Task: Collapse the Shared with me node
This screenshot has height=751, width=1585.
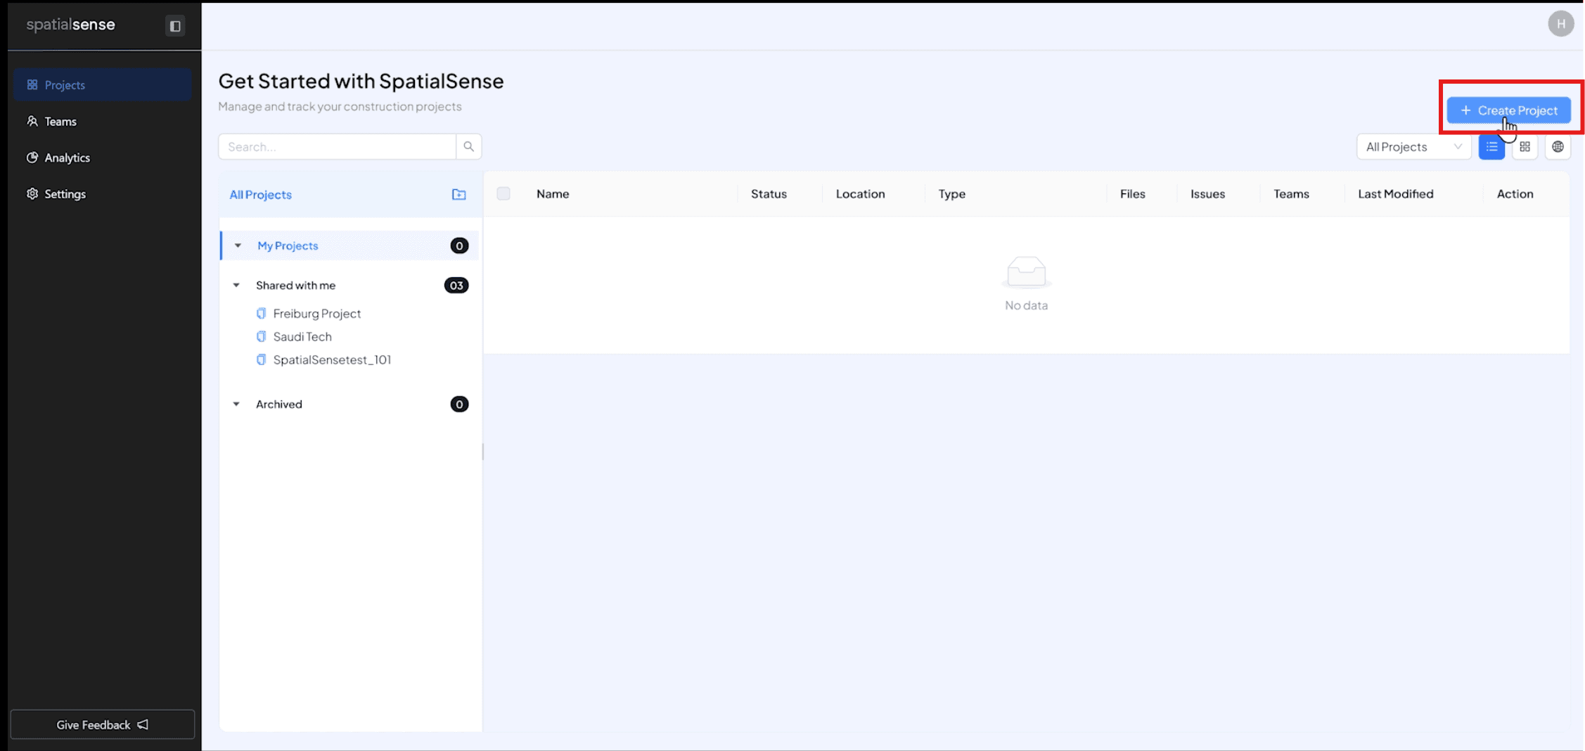Action: (x=236, y=285)
